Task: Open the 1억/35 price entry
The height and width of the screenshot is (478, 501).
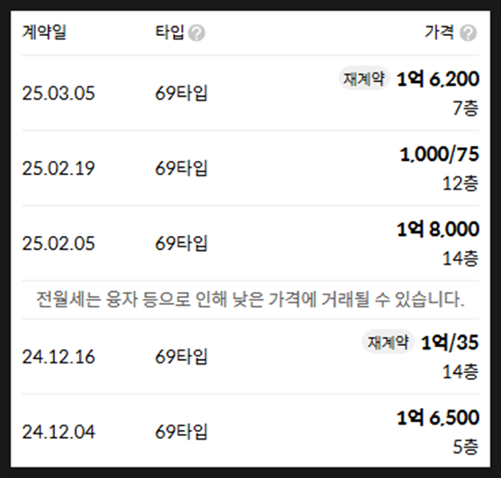Action: (450, 343)
